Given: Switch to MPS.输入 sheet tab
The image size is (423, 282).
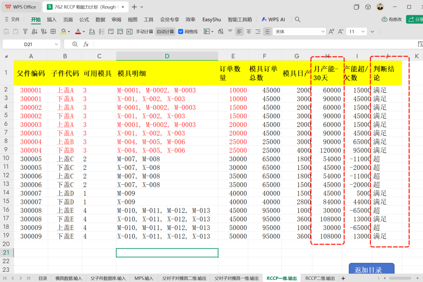Looking at the screenshot, I should (144, 278).
